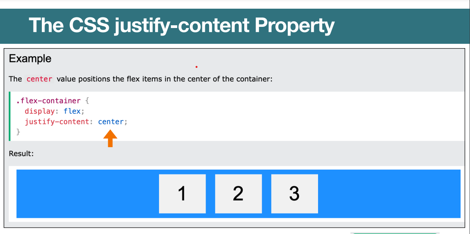Screen dimensions: 470x234
Task: Click the 'Example' heading
Action: [30, 59]
